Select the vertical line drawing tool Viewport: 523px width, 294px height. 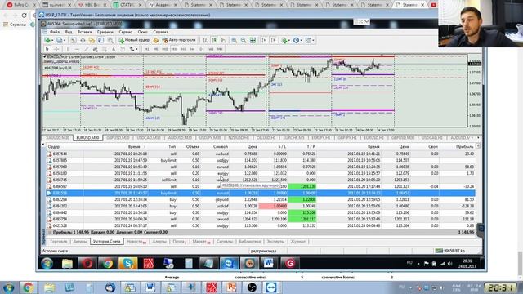pyautogui.click(x=68, y=49)
